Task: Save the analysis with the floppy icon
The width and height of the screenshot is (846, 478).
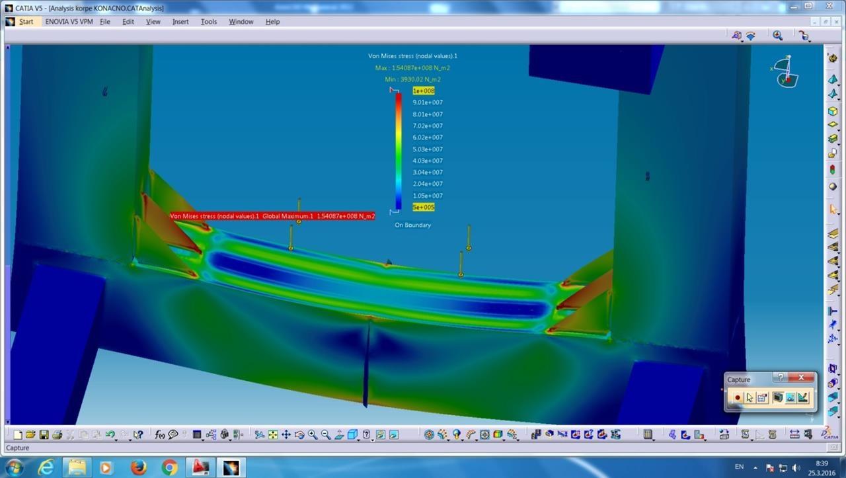Action: tap(44, 434)
